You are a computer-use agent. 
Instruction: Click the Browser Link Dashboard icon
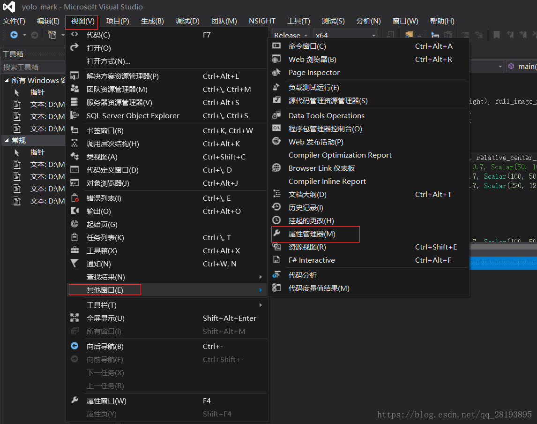(x=276, y=167)
